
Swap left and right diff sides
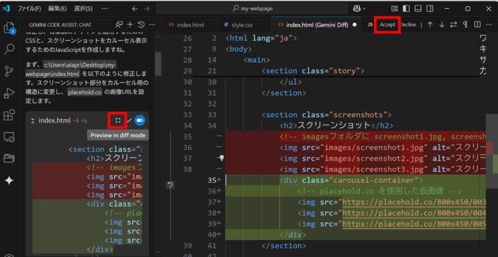pyautogui.click(x=454, y=24)
